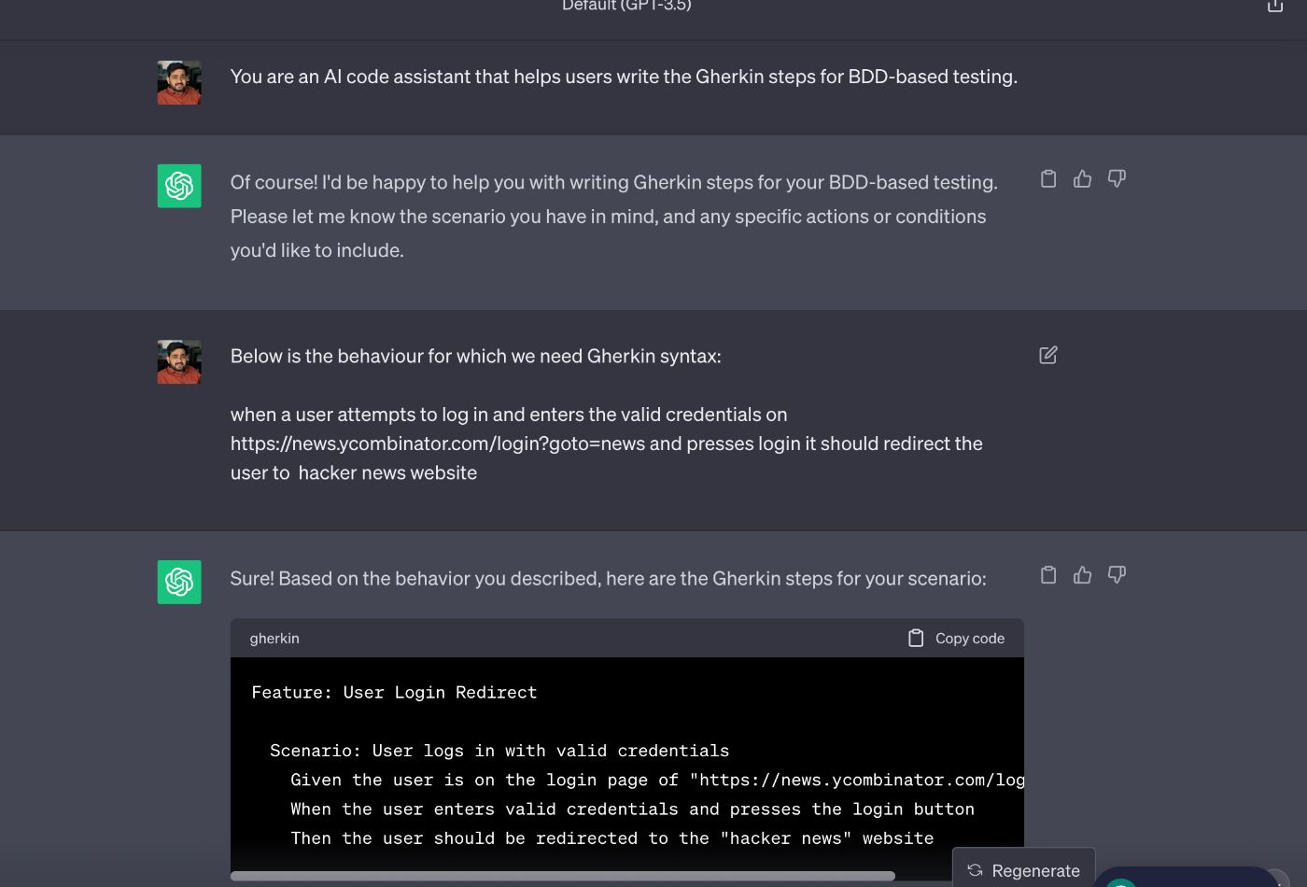1307x887 pixels.
Task: Give thumbs up to the first ChatGPT reply
Action: [x=1082, y=178]
